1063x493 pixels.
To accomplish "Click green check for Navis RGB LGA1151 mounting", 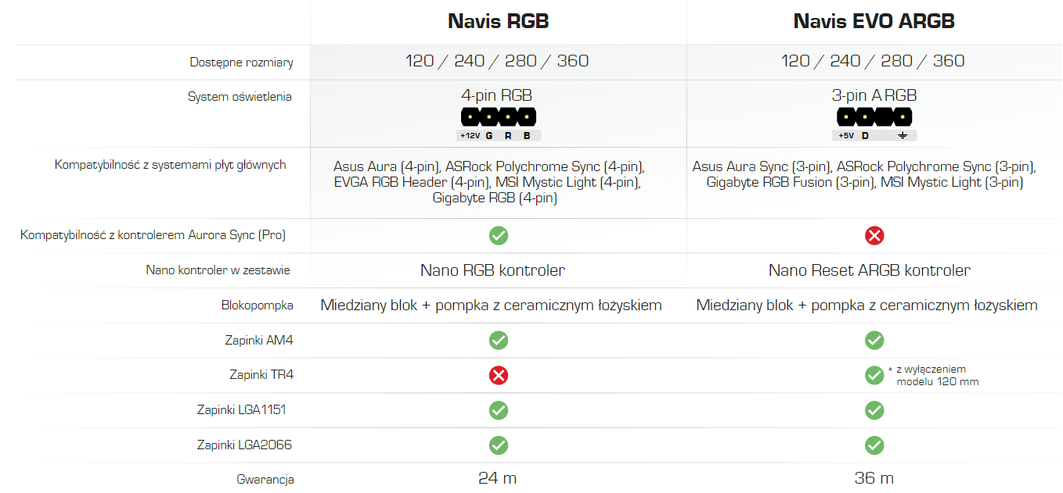I will (x=499, y=410).
